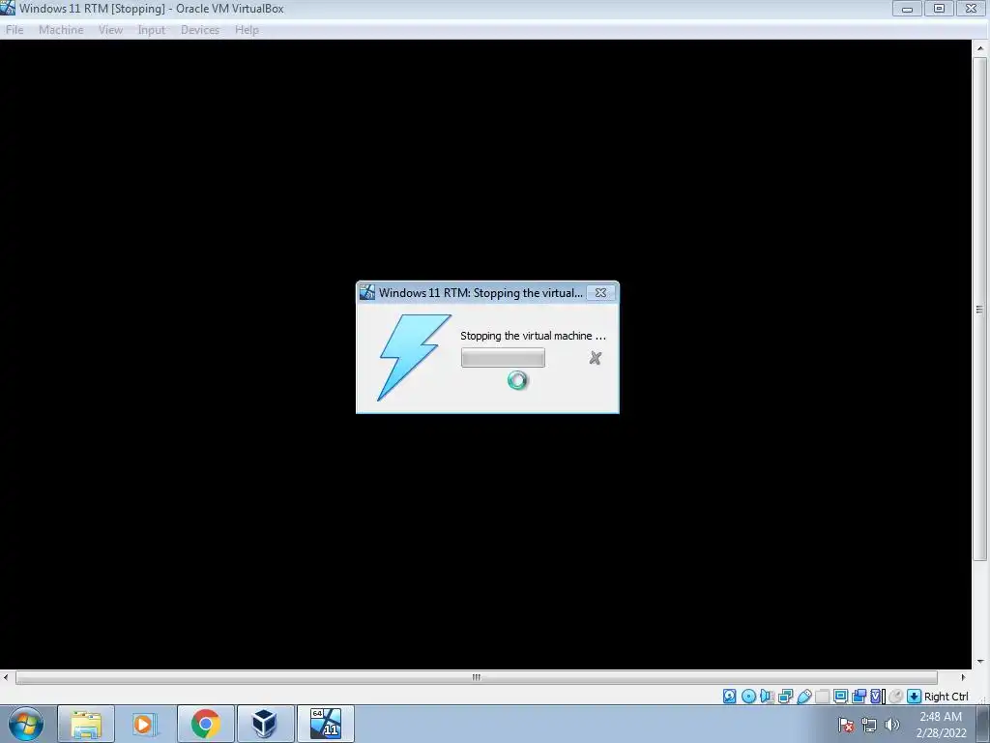Click the vertical scrollbar up arrow
990x743 pixels.
point(980,48)
